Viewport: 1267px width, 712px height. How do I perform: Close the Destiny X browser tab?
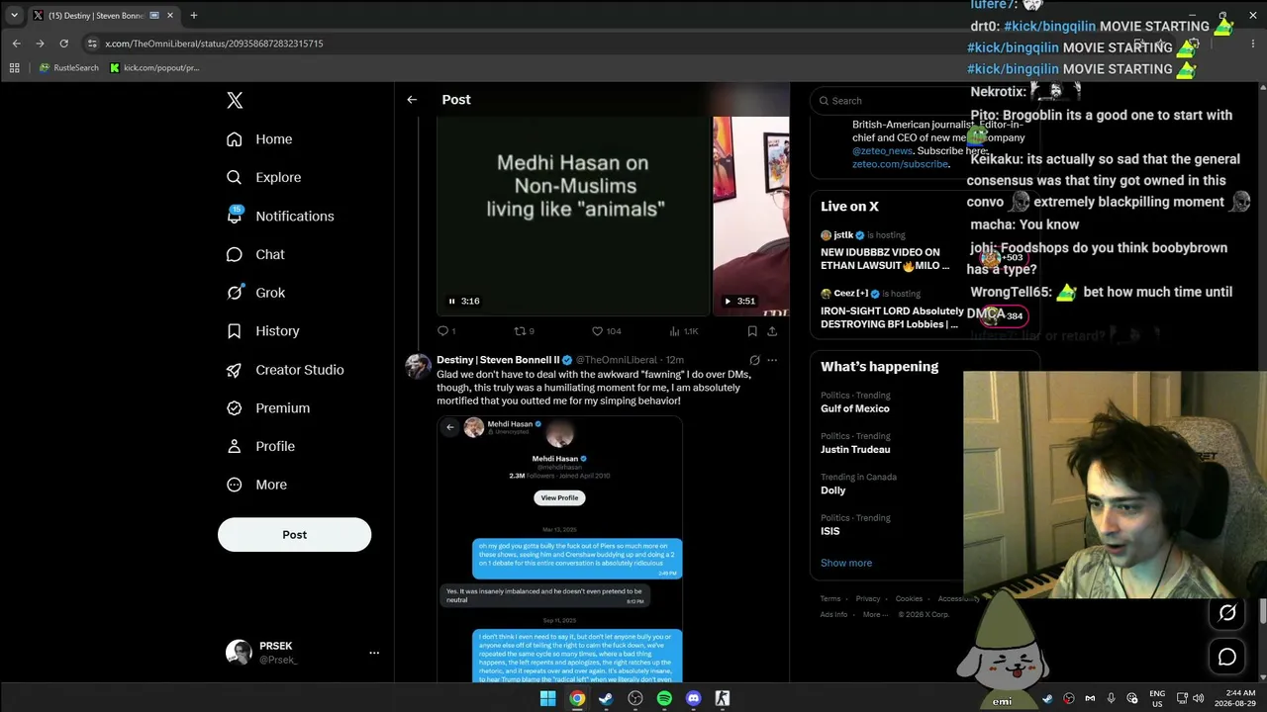[170, 16]
